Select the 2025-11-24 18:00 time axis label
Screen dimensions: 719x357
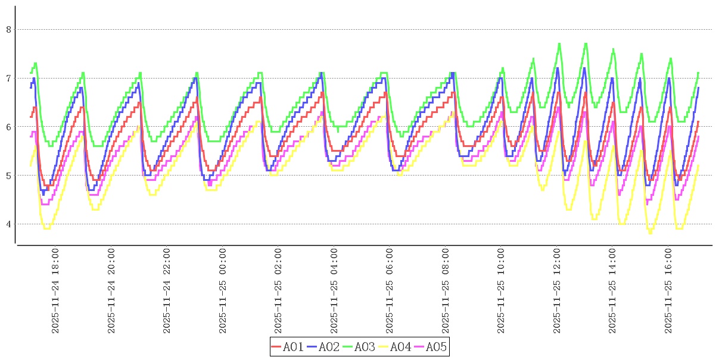pyautogui.click(x=55, y=292)
